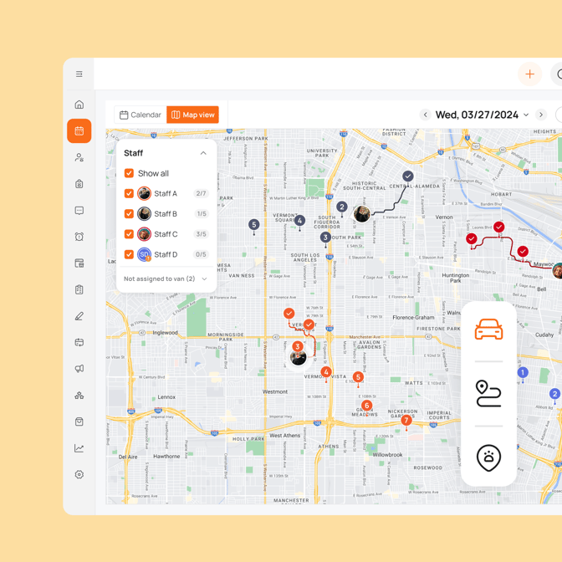Click blue map marker number 1
Viewport: 562px width, 562px height.
[x=523, y=372]
